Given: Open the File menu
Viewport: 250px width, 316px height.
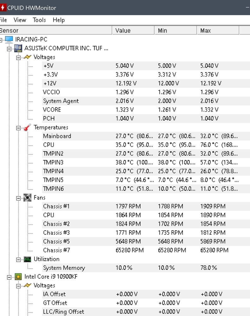Looking at the screenshot, I should [3, 20].
